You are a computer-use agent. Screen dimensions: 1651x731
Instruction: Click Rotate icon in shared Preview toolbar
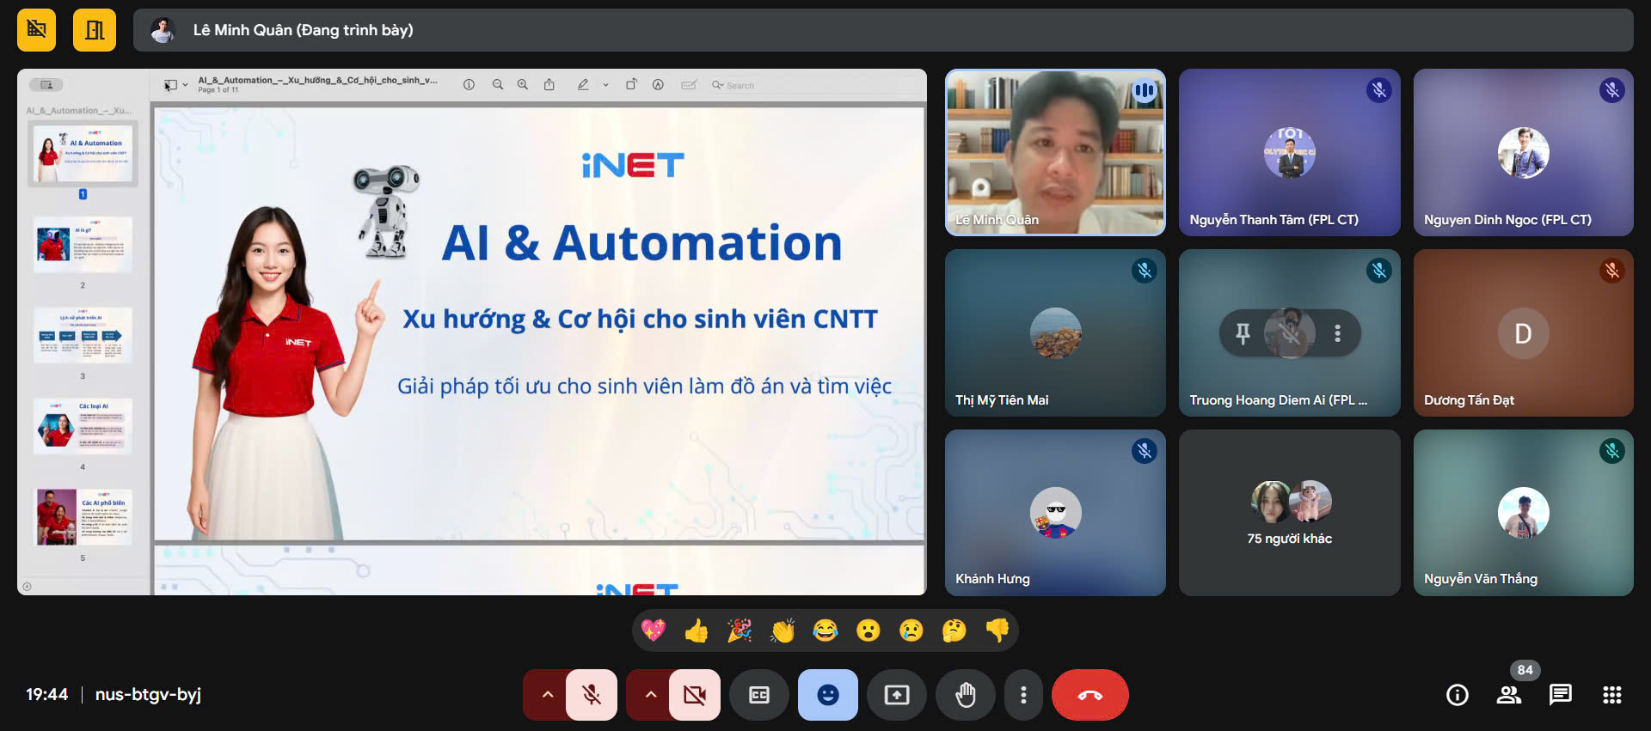pyautogui.click(x=631, y=84)
